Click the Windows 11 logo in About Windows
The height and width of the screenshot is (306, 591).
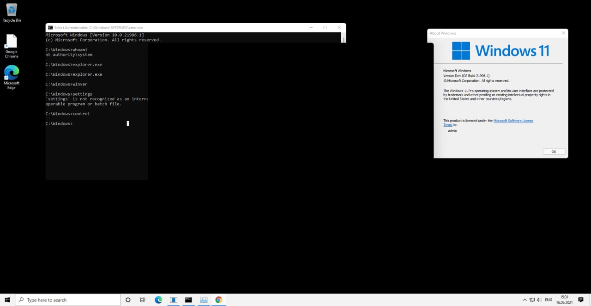[x=501, y=51]
